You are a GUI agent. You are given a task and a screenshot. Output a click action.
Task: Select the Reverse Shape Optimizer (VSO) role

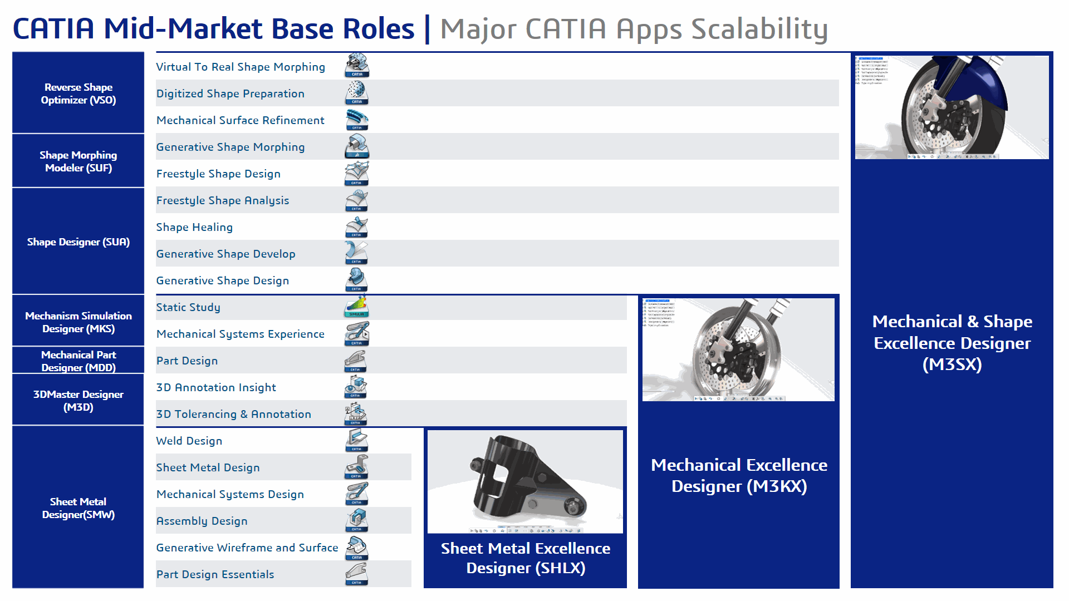pos(78,93)
